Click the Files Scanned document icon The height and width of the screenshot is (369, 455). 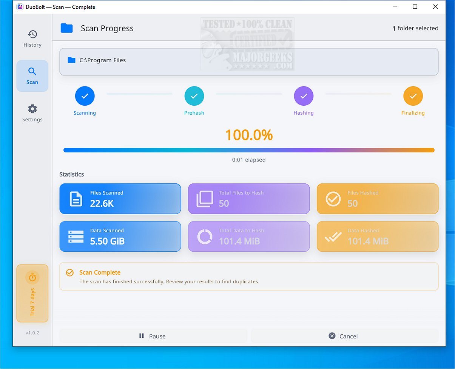click(x=76, y=199)
